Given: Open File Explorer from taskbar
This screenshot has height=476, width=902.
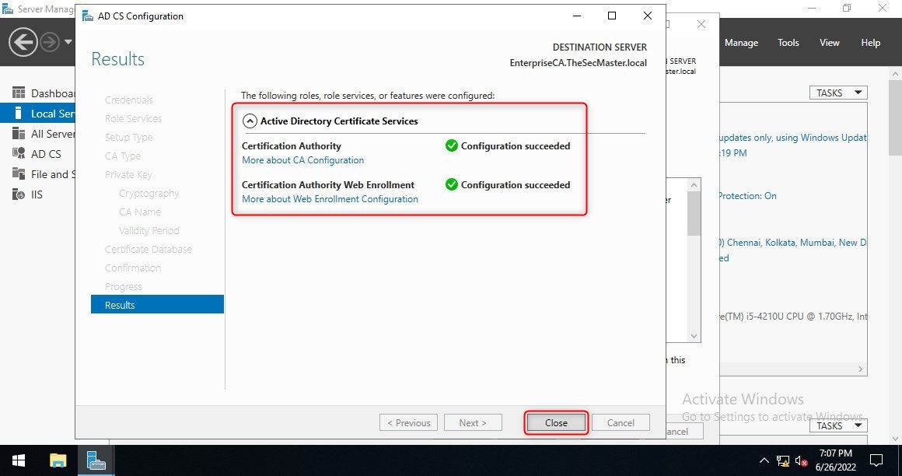Looking at the screenshot, I should point(58,460).
